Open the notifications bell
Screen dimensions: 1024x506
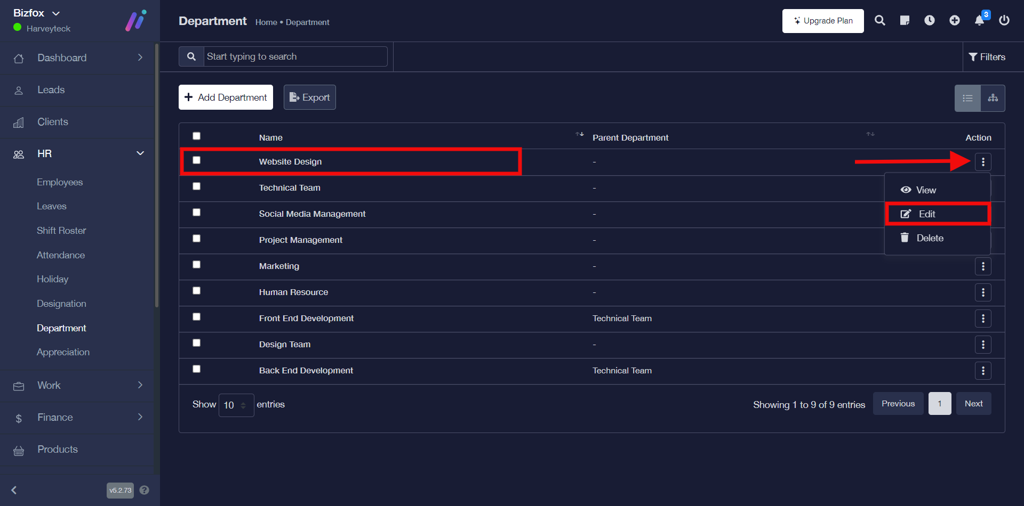pyautogui.click(x=979, y=21)
